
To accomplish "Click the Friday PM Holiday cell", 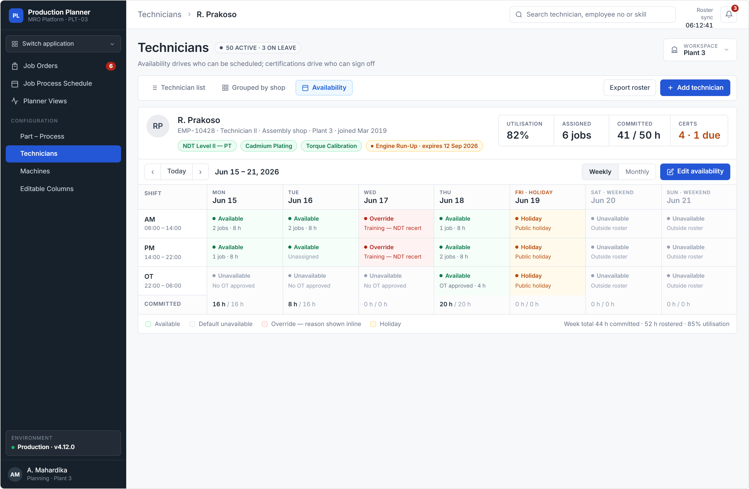I will [547, 253].
